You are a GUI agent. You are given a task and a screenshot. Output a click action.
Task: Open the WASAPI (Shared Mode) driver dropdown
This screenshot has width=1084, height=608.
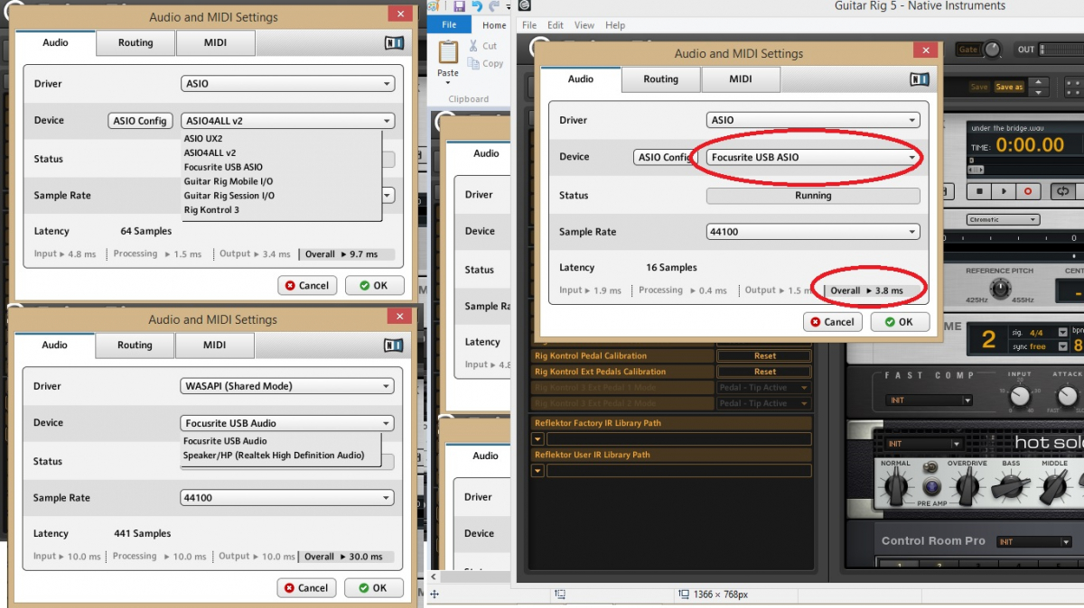pos(287,386)
